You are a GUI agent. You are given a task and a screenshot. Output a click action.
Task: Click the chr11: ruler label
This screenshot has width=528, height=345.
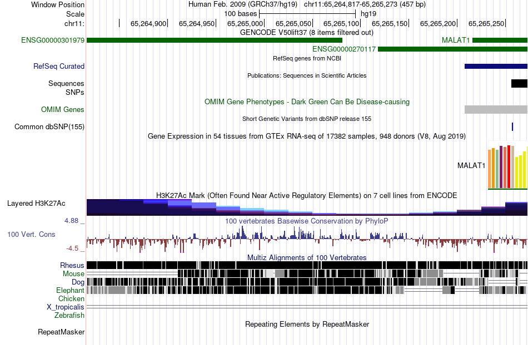pyautogui.click(x=74, y=23)
